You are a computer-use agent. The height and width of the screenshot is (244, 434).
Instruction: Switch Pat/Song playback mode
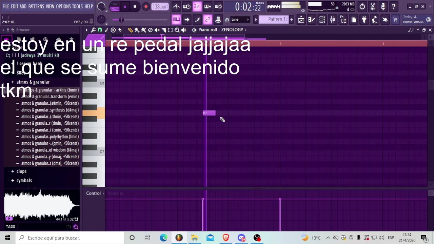(x=115, y=6)
